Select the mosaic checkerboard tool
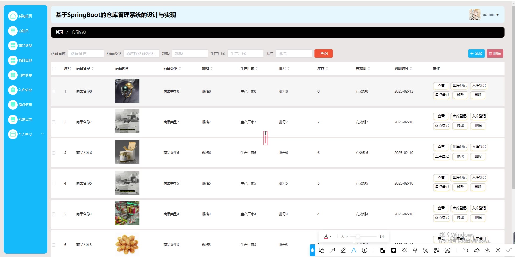 click(383, 250)
